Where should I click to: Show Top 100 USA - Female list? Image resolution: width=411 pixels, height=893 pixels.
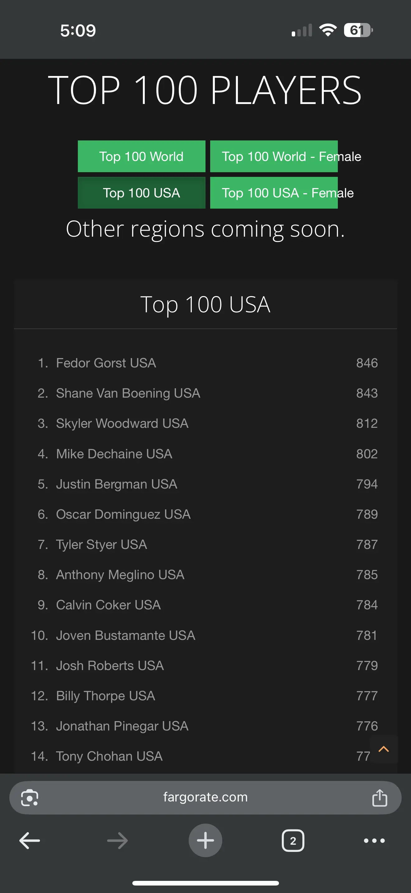274,193
